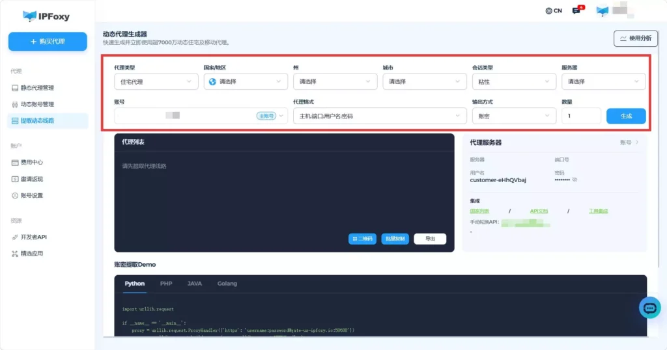Screen dimensions: 667x350
Task: Click the fox avatar in header
Action: 603,10
